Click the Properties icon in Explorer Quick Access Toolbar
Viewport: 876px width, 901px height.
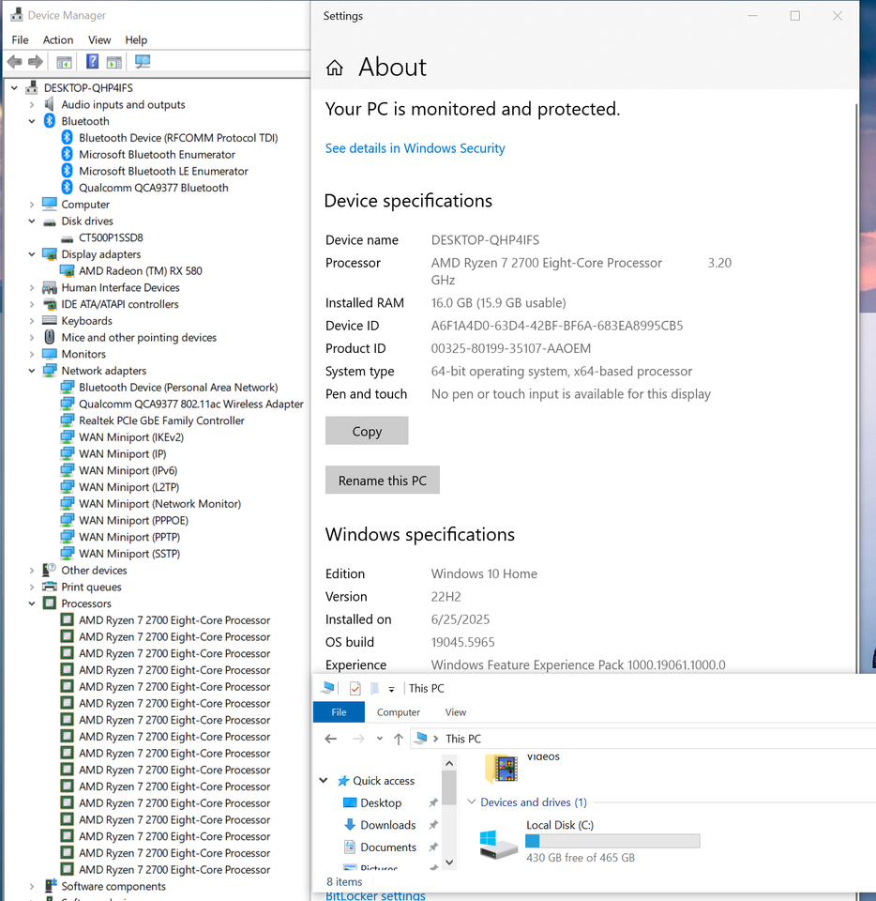pos(355,688)
